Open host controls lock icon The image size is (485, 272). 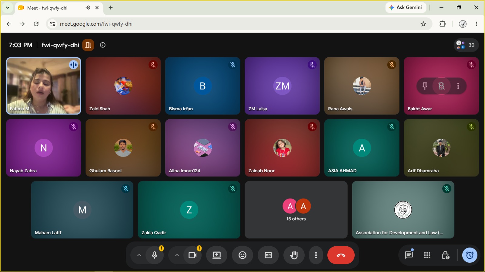click(446, 255)
